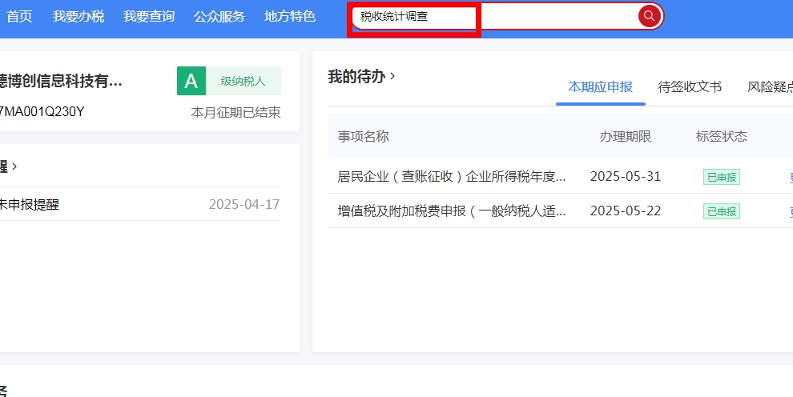Click the 标签状态 column header
793x397 pixels.
(721, 136)
